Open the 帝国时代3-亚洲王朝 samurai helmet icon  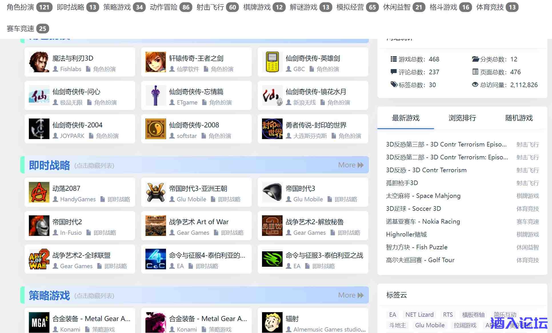click(x=155, y=192)
